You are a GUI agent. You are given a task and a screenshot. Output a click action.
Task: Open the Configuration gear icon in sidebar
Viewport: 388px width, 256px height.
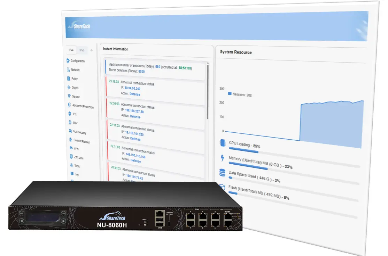68,60
